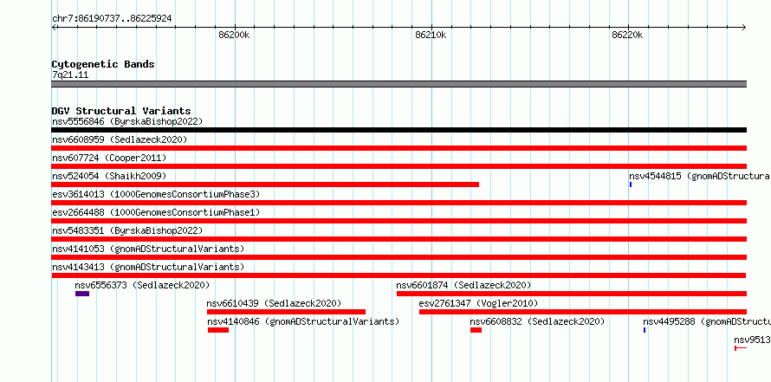Open nsv6608832 (Sedlazeck2020) label
Image resolution: width=771 pixels, height=382 pixels.
click(x=537, y=321)
